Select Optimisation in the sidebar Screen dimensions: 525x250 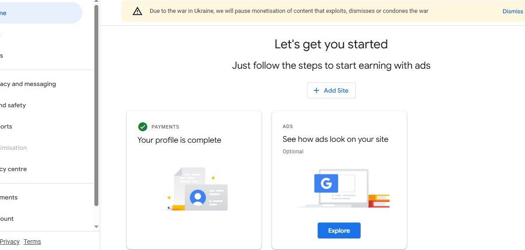click(x=13, y=148)
